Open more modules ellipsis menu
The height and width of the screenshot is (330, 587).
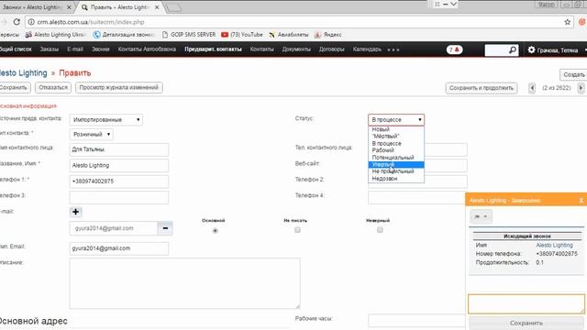393,49
